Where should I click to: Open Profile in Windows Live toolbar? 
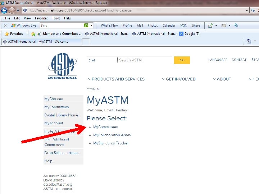click(x=127, y=26)
